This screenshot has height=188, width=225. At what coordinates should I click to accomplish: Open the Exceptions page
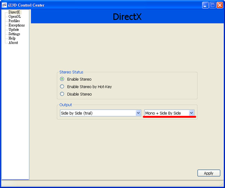pos(16,25)
